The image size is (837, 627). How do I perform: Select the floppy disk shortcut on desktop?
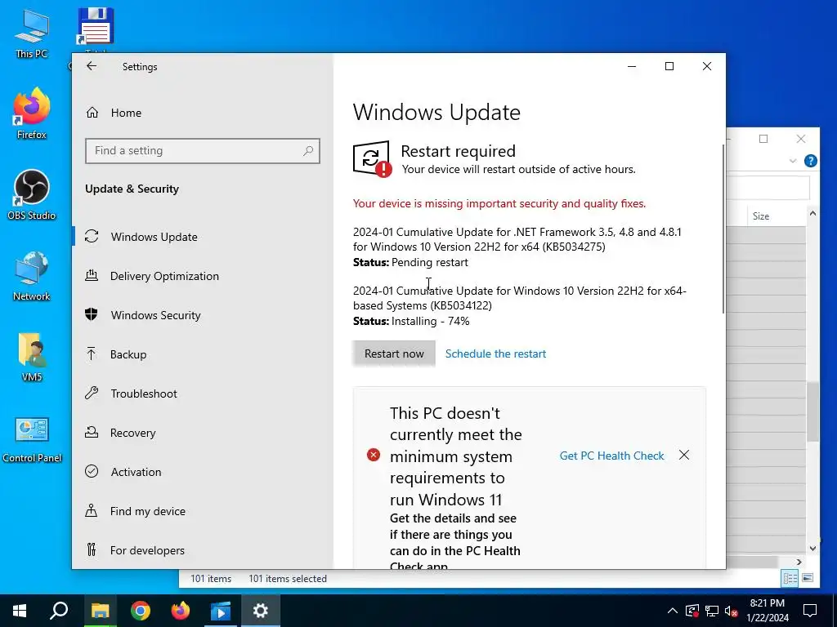tap(95, 28)
